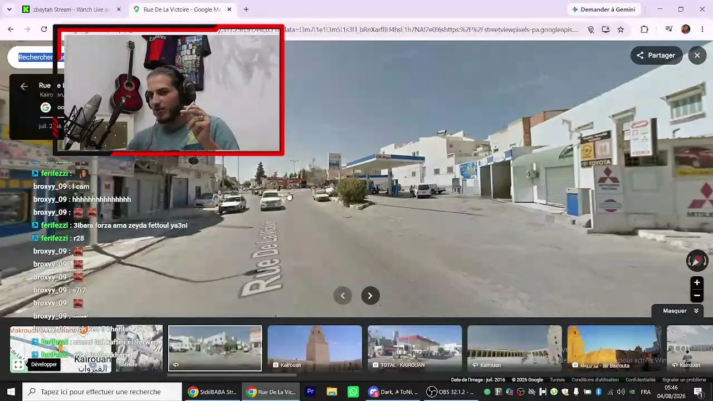Open File Explorer from the taskbar
Image resolution: width=713 pixels, height=401 pixels.
pos(332,392)
